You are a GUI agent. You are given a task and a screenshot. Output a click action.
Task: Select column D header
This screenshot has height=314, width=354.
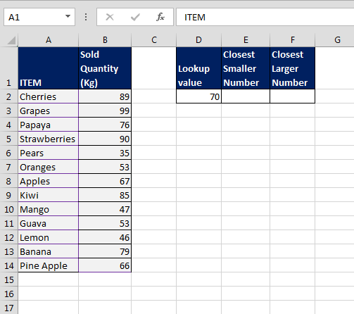click(198, 40)
